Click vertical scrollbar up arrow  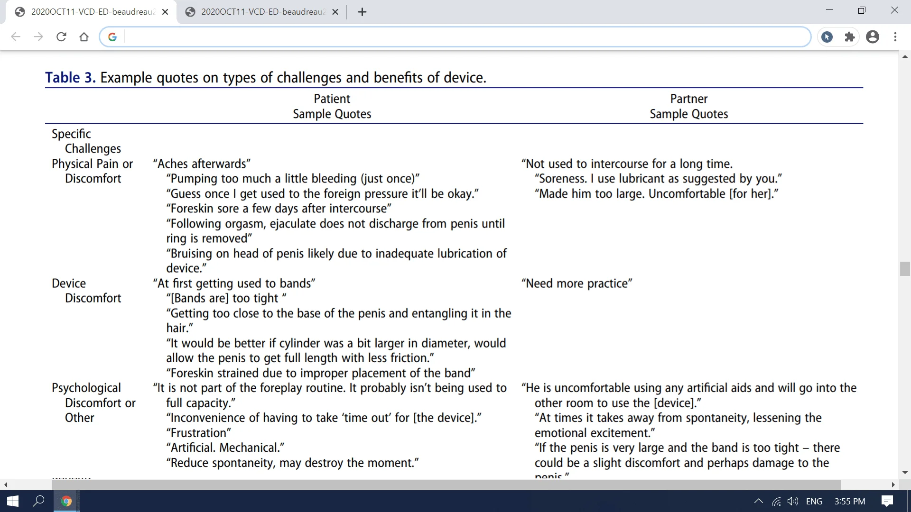(905, 57)
